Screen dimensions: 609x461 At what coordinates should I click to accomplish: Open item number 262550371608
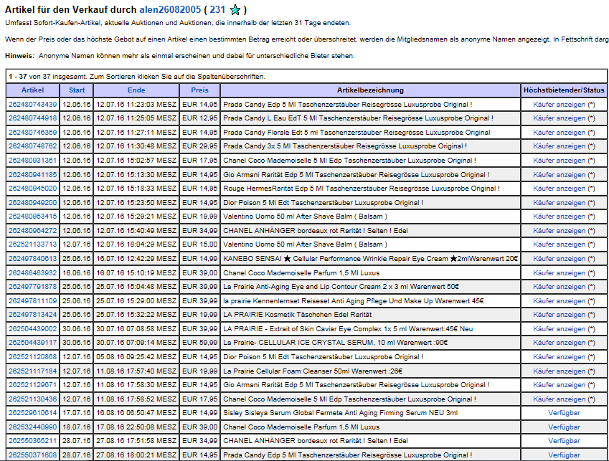coord(32,455)
